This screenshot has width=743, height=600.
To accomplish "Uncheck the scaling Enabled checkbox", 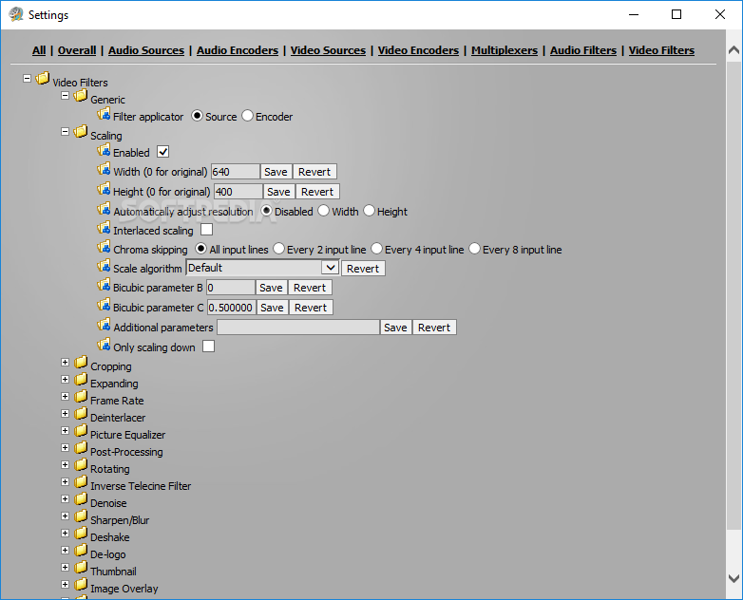I will pyautogui.click(x=163, y=152).
